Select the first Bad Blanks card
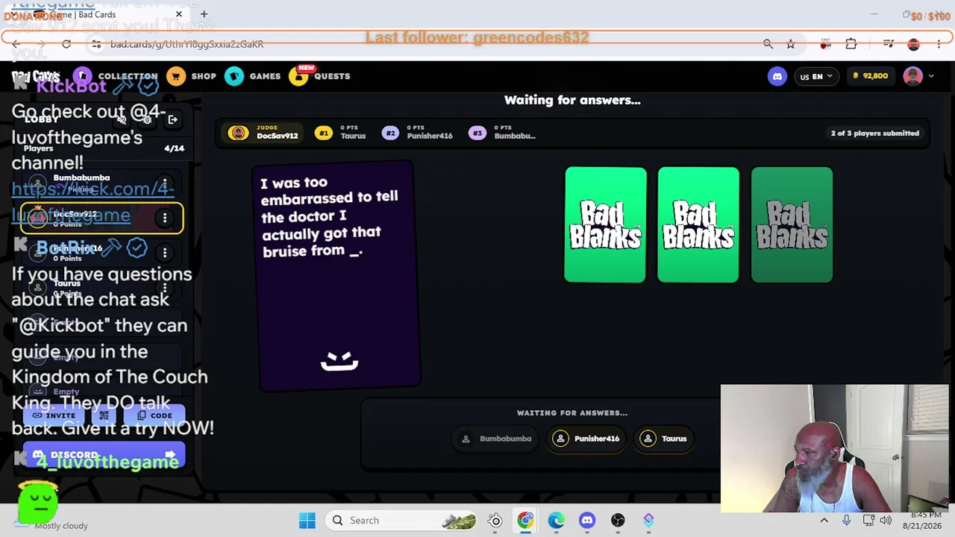This screenshot has height=537, width=955. coord(605,224)
